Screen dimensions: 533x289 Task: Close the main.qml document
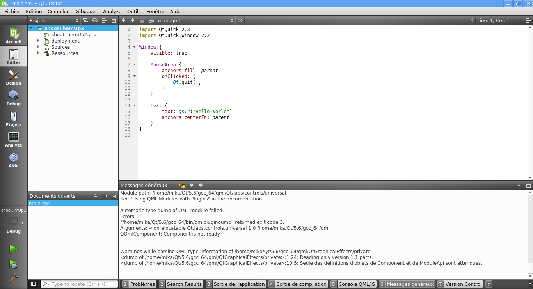(x=240, y=21)
